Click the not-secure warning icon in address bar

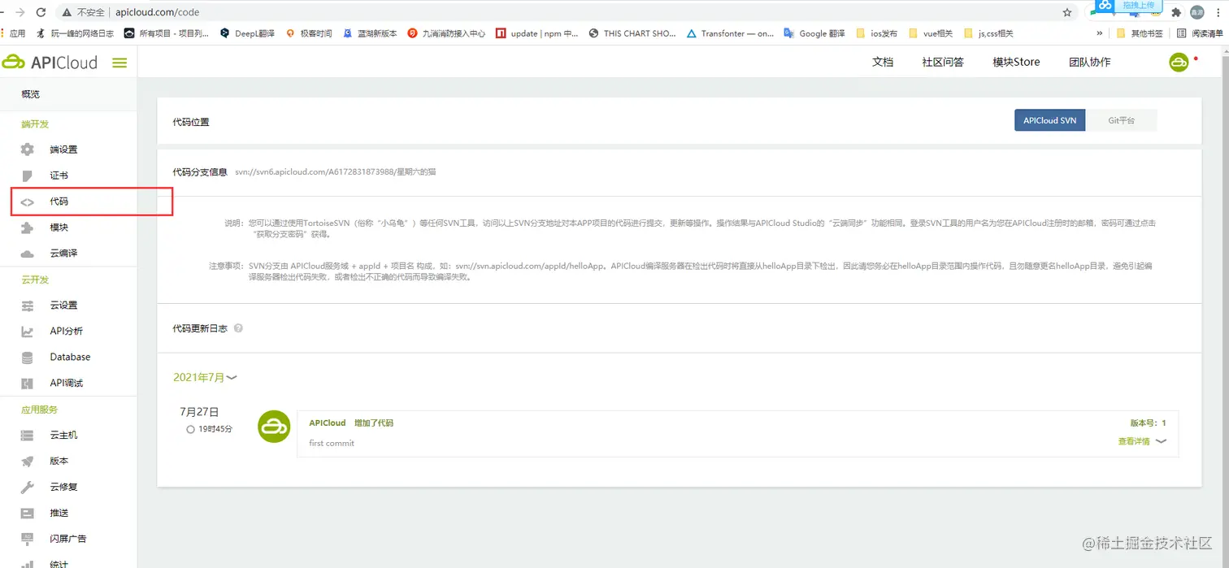(67, 12)
